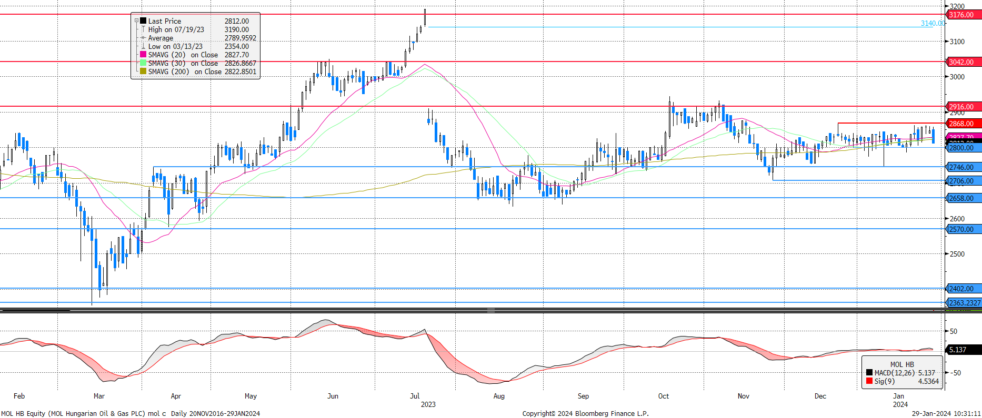
Task: Click the 2826.8667 value in legend
Action: [241, 63]
